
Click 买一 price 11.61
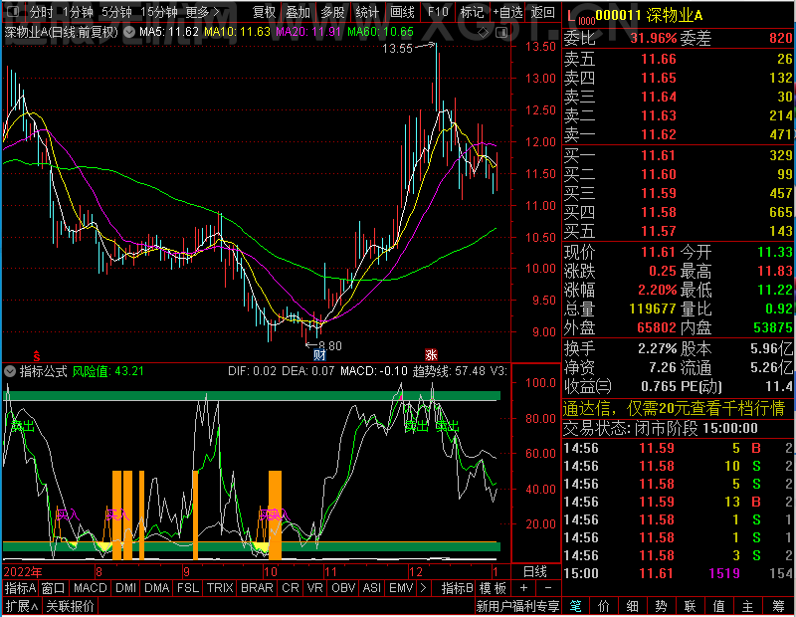[659, 155]
